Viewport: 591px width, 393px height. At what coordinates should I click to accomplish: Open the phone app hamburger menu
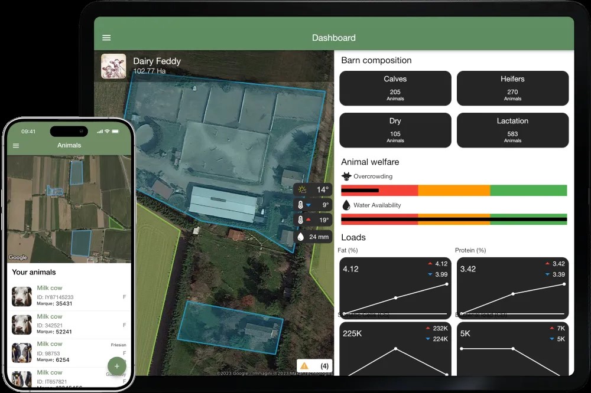tap(16, 145)
